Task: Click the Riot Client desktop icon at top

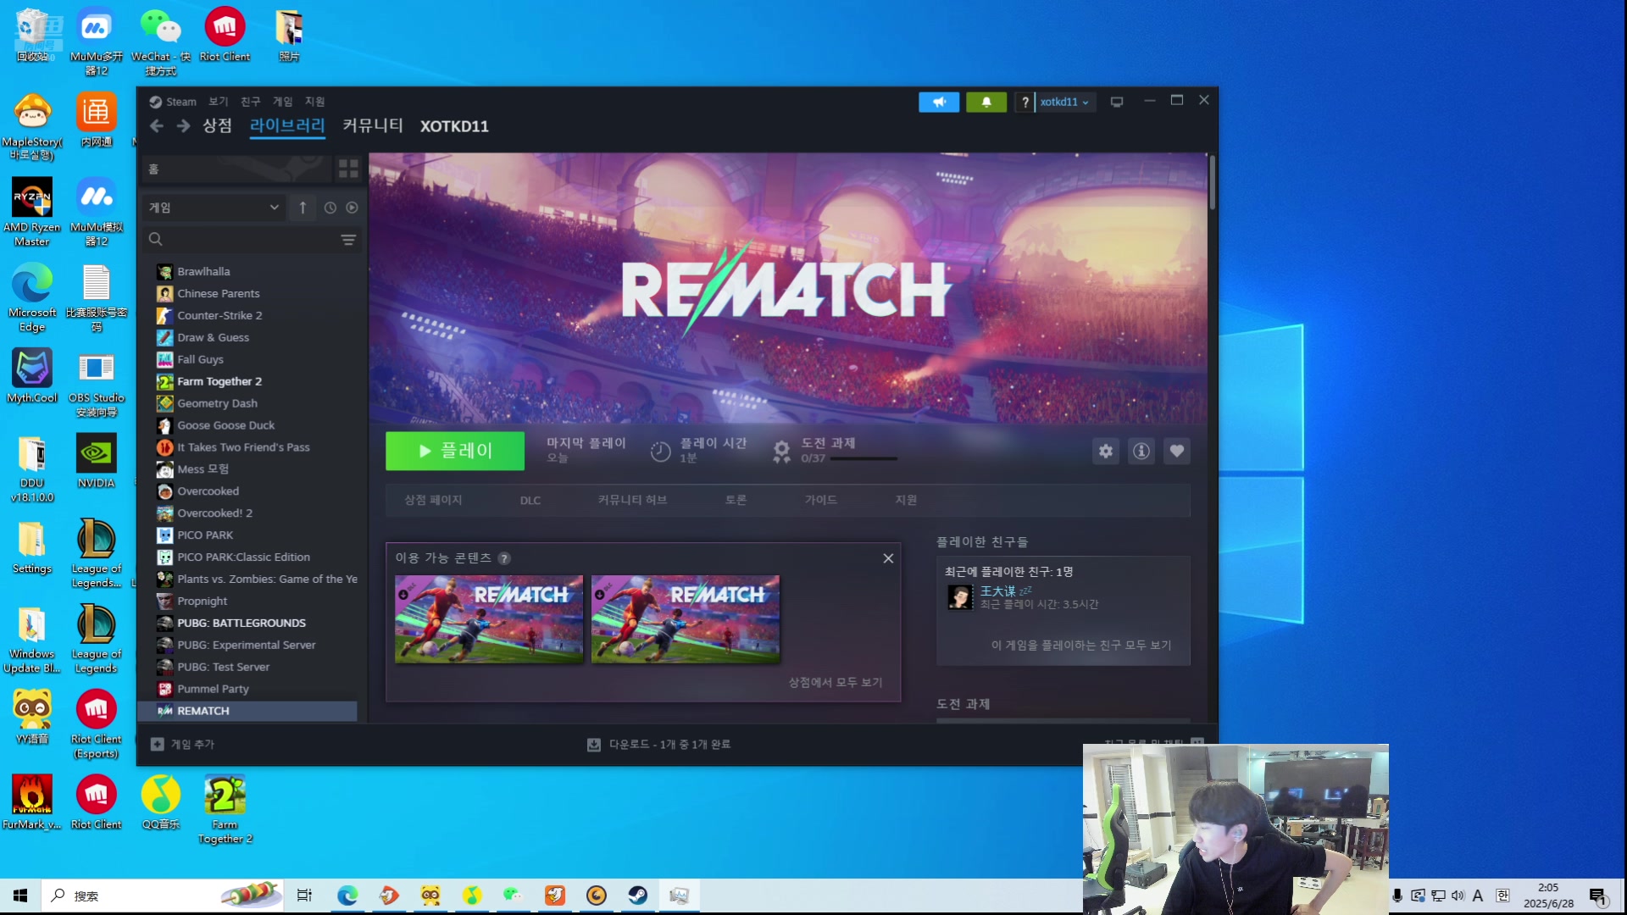Action: (x=225, y=34)
